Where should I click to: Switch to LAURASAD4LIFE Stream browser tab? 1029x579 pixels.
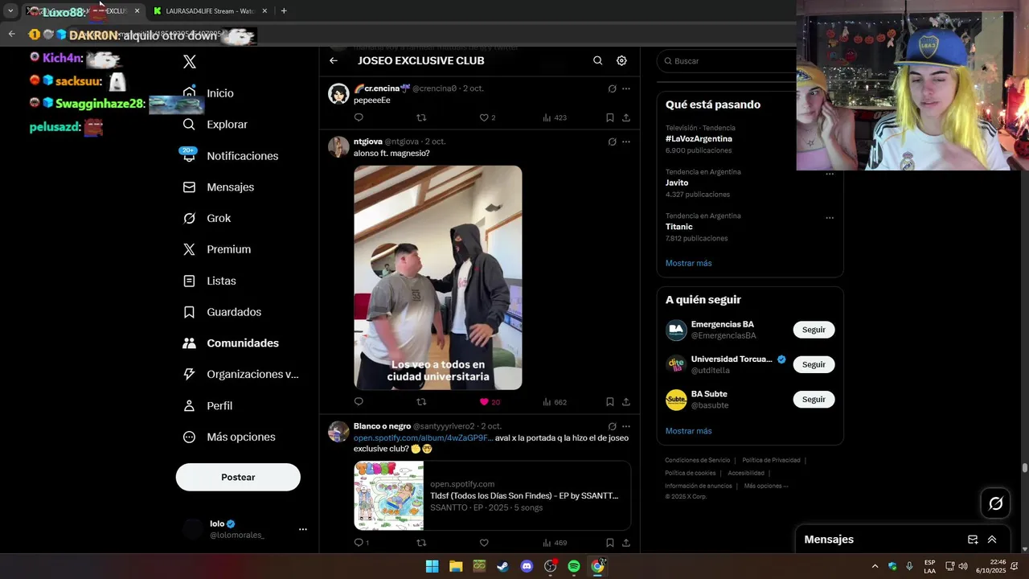click(209, 11)
